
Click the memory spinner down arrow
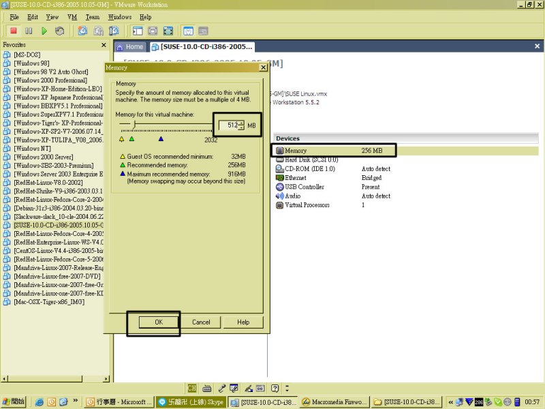[241, 127]
